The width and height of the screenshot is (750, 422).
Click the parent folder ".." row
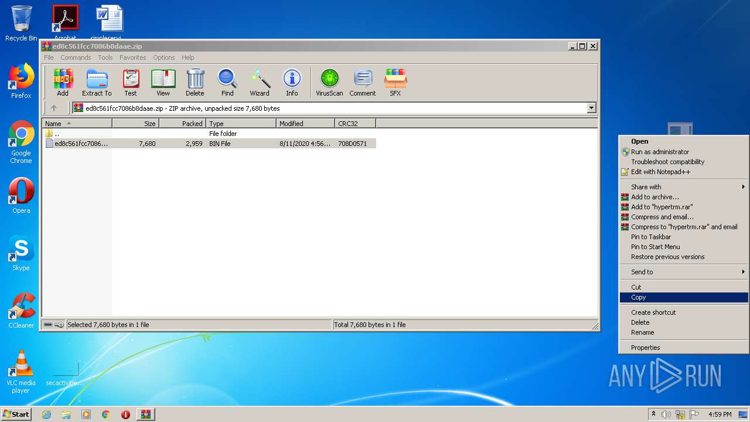pos(210,134)
